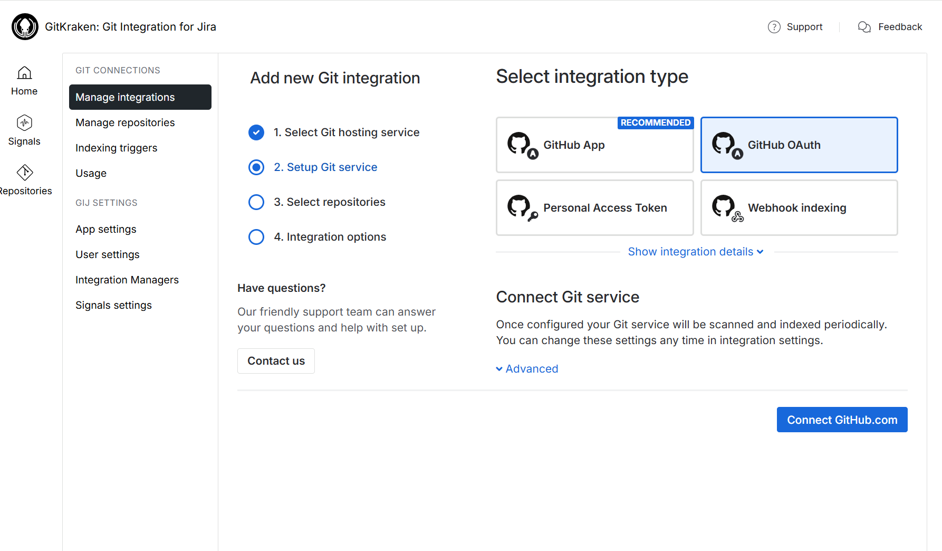Go to Indexing triggers
Viewport: 942px width, 551px height.
coord(116,148)
